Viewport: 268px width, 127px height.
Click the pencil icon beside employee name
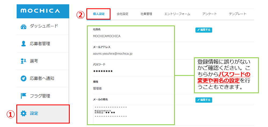[199, 30]
